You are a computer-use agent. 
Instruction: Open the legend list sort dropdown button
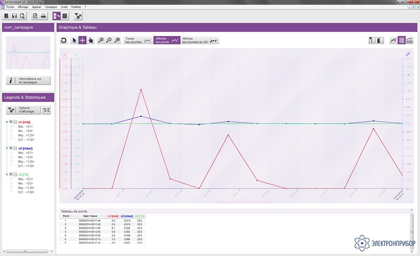[x=46, y=110]
